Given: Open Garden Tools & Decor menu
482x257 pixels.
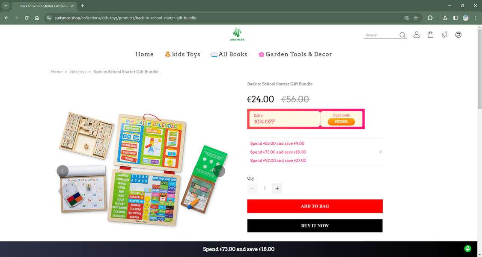Looking at the screenshot, I should pyautogui.click(x=295, y=54).
